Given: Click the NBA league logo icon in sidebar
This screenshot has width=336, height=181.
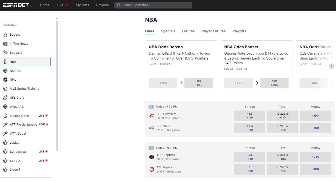Looking at the screenshot, I should tap(5, 62).
